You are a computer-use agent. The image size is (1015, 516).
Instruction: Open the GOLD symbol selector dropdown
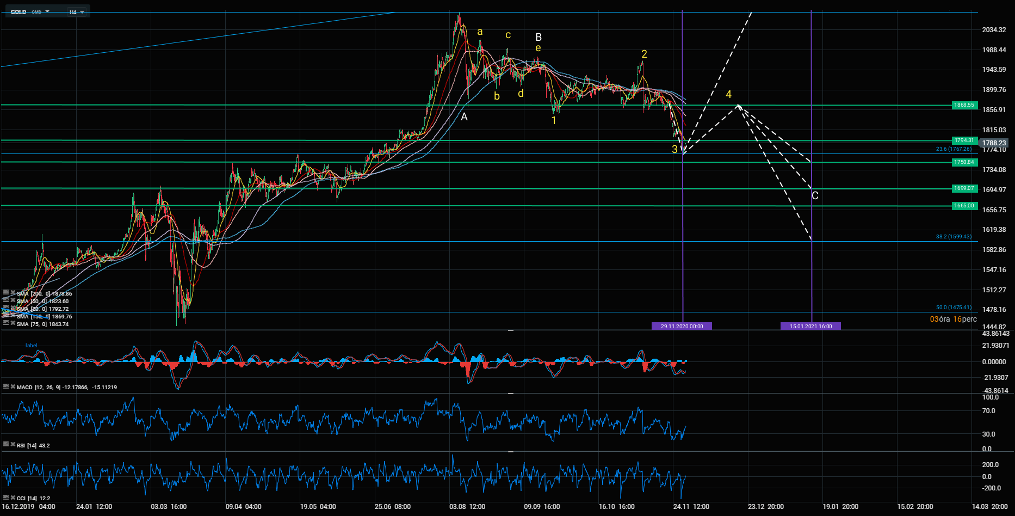30,12
